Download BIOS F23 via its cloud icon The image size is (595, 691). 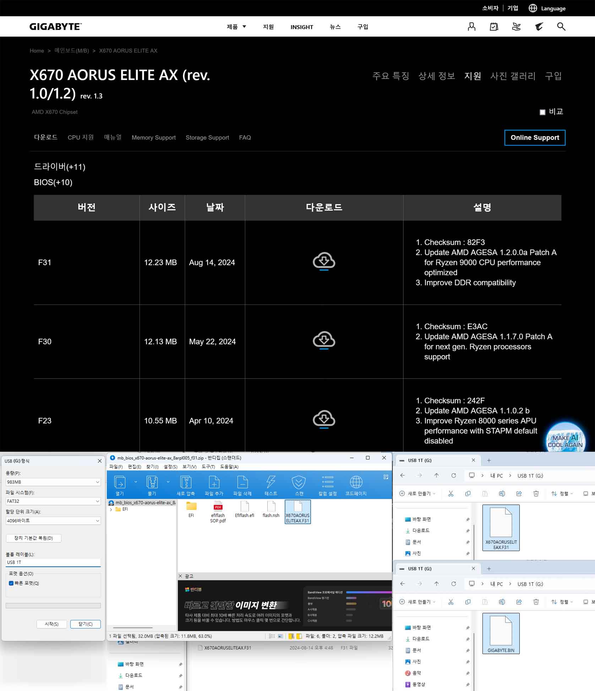(x=324, y=419)
